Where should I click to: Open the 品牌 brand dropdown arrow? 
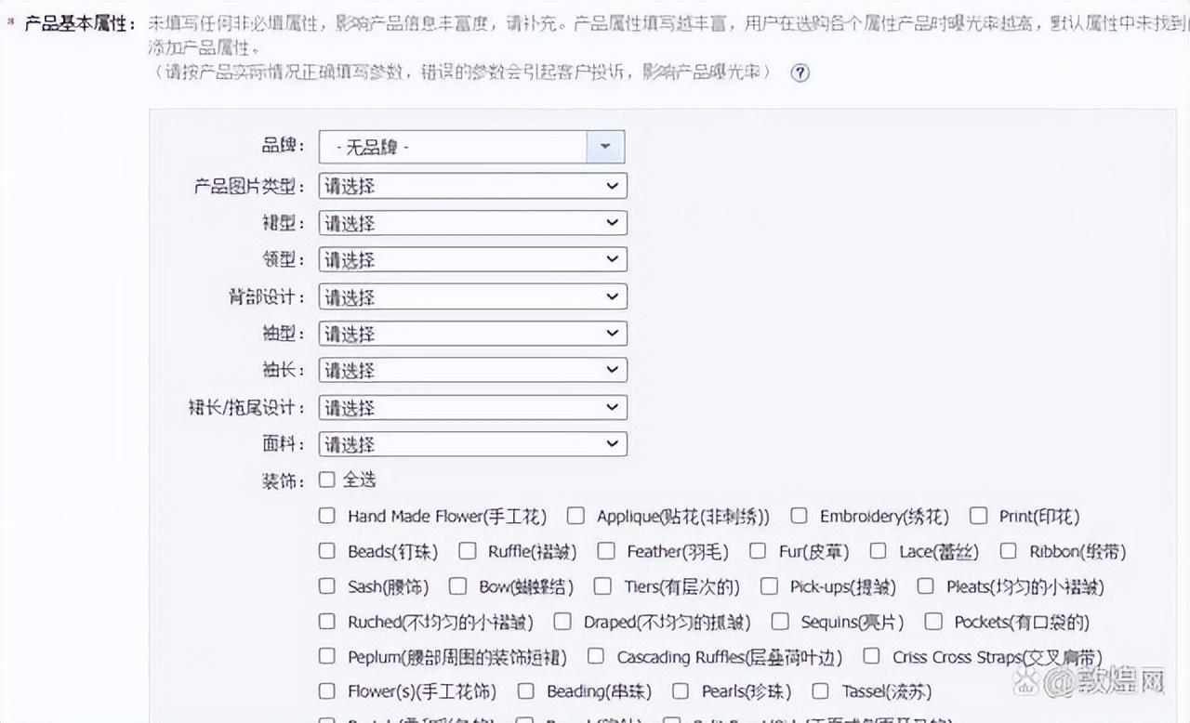pyautogui.click(x=605, y=147)
